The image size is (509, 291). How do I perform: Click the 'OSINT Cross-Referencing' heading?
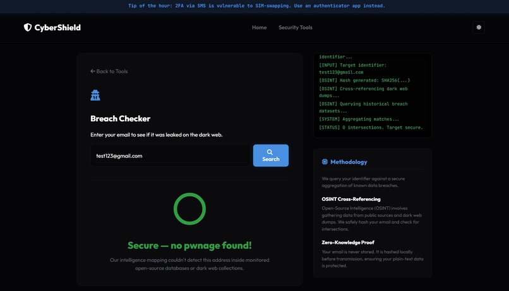351,199
